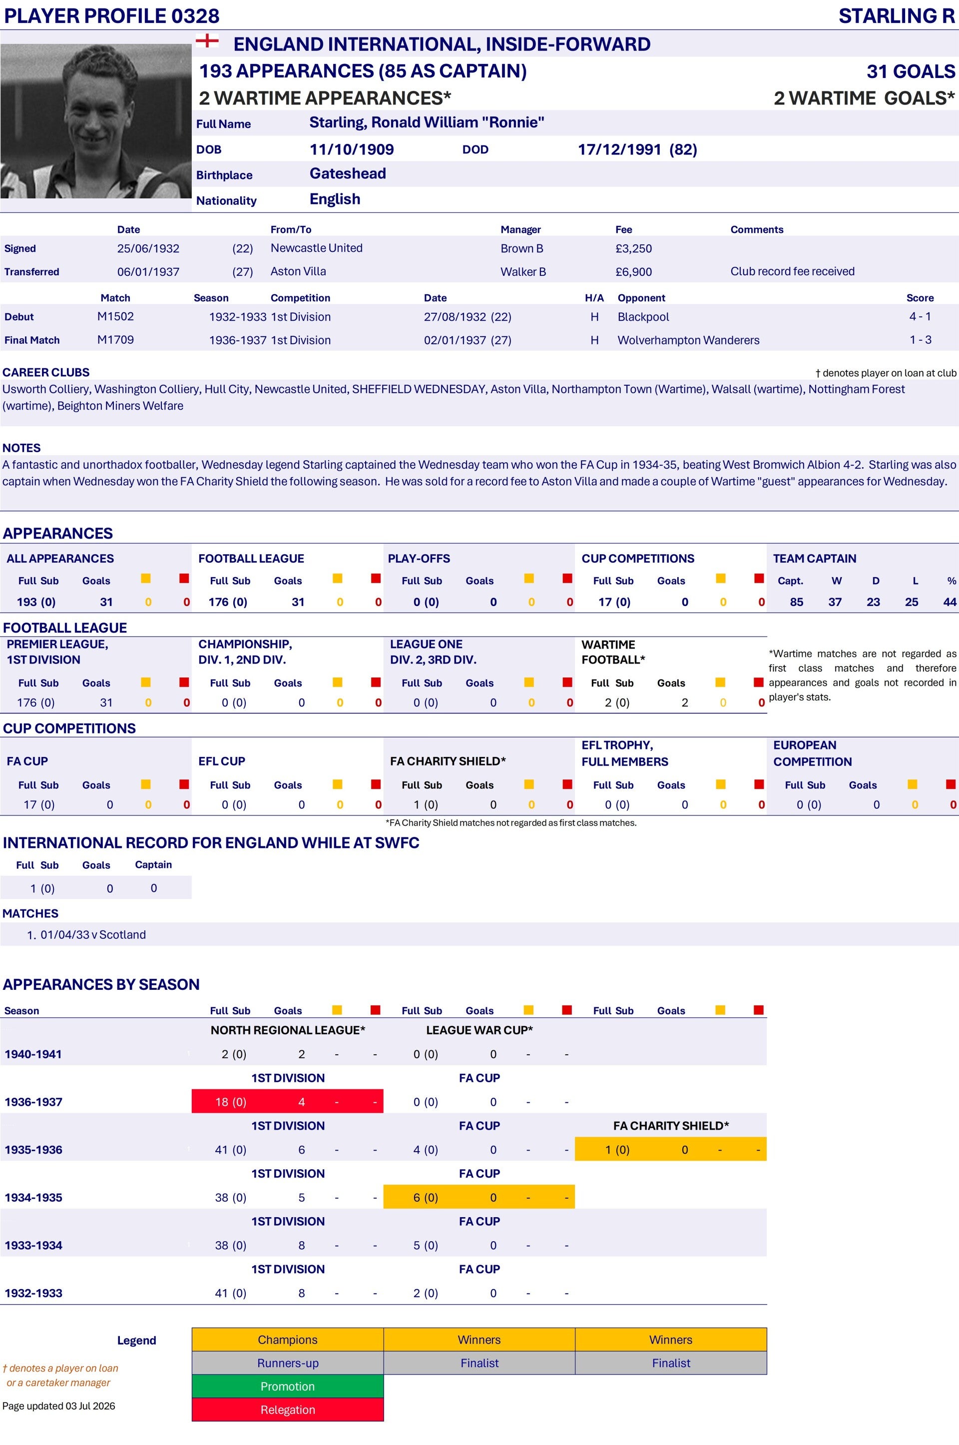Click the TEAM CAPTAIN column heading
The height and width of the screenshot is (1445, 959).
coord(814,559)
